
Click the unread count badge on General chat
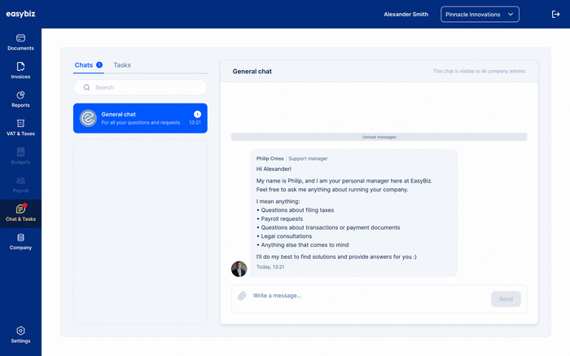click(197, 114)
